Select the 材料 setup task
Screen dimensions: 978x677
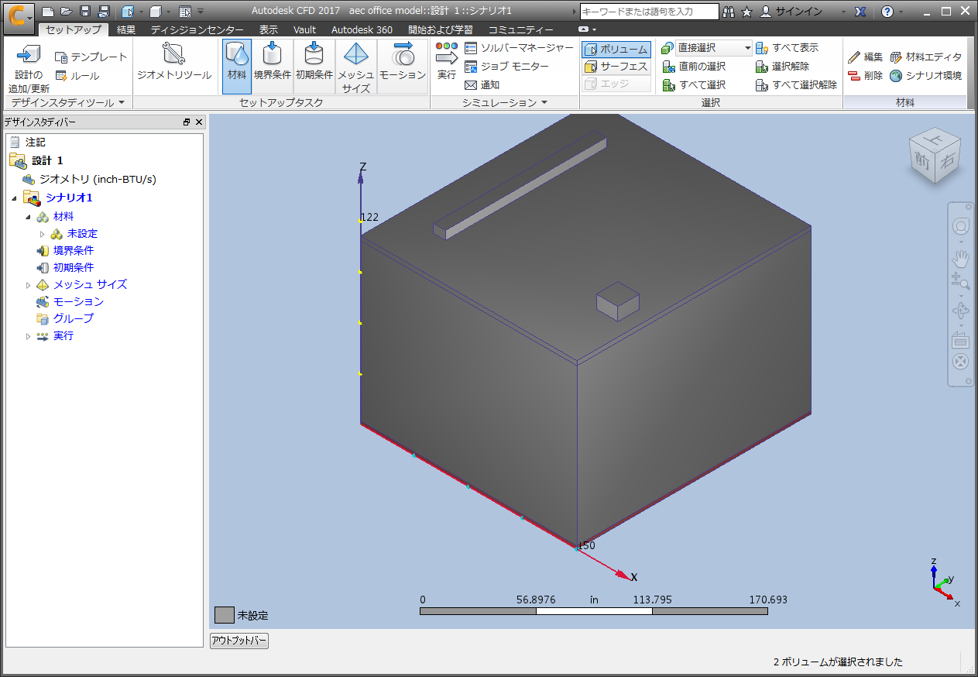click(x=237, y=67)
